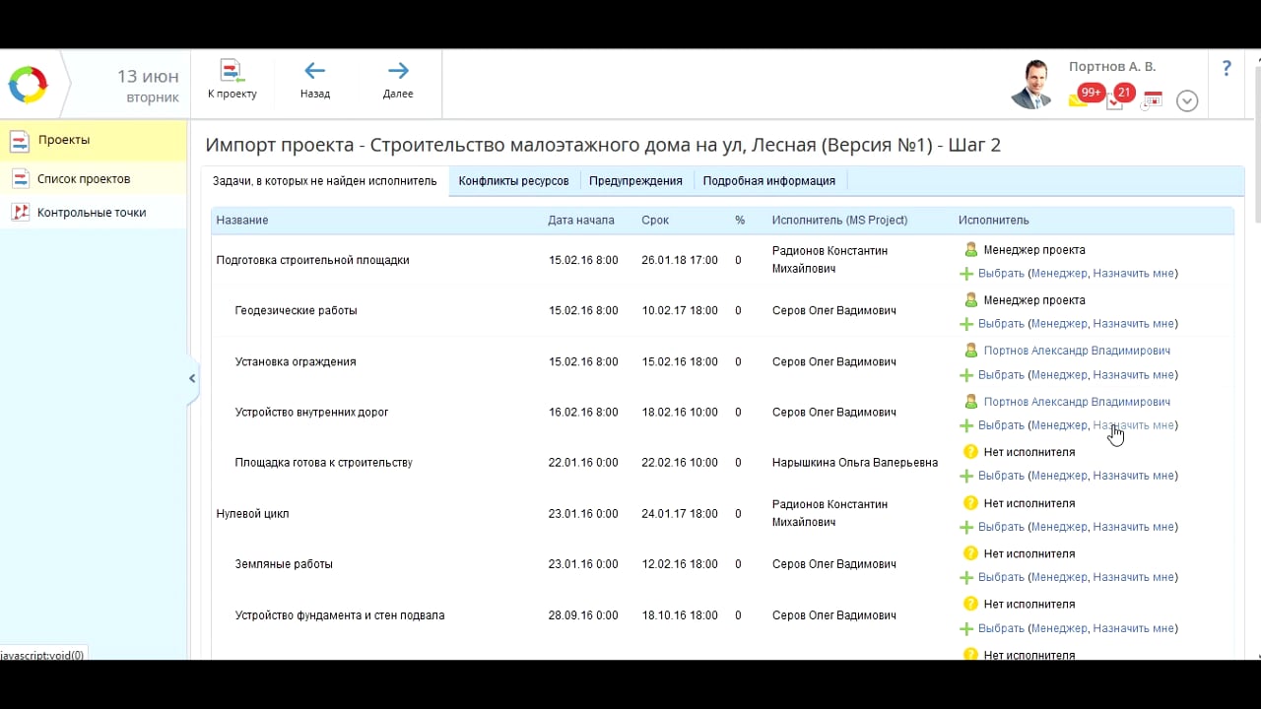Viewport: 1261px width, 709px height.
Task: Click yellow question icon for Площадка готова к строительству
Action: click(x=970, y=452)
